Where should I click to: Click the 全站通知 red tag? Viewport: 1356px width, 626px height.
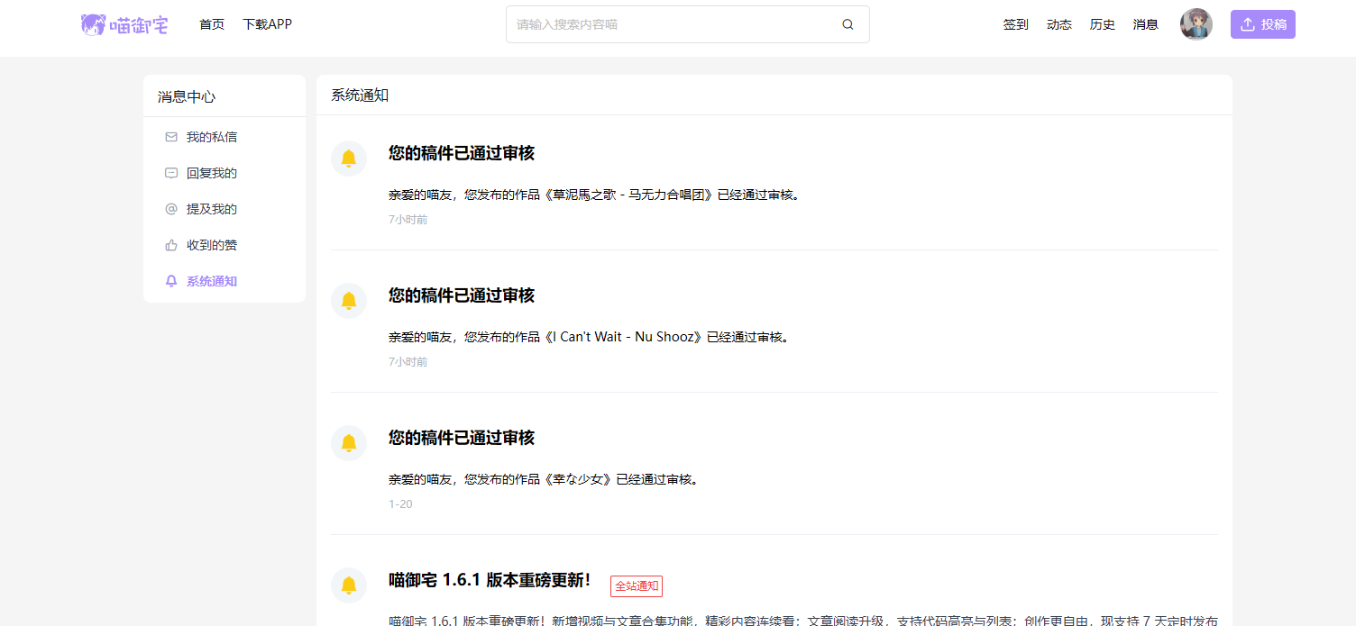click(636, 586)
